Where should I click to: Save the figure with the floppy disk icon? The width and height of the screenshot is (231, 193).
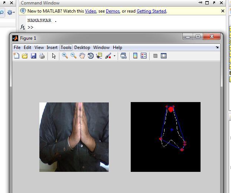pyautogui.click(x=33, y=56)
